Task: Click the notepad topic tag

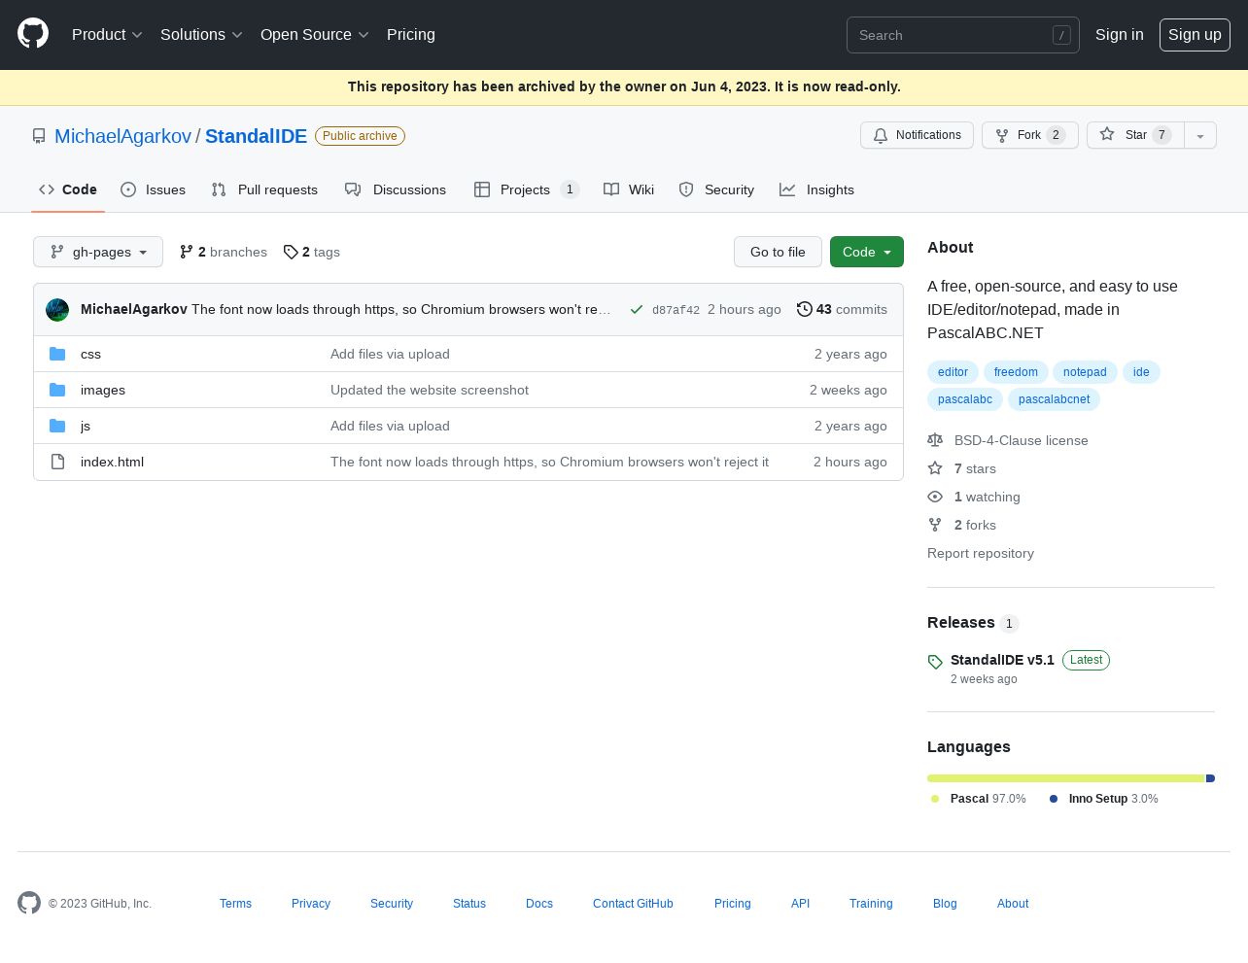Action: point(1085,372)
